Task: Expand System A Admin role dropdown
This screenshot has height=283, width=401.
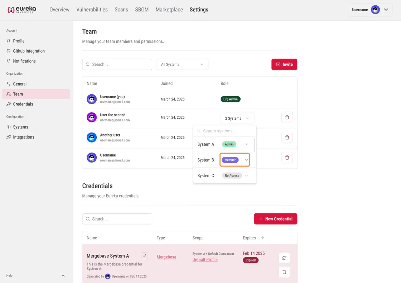Action: pos(246,144)
